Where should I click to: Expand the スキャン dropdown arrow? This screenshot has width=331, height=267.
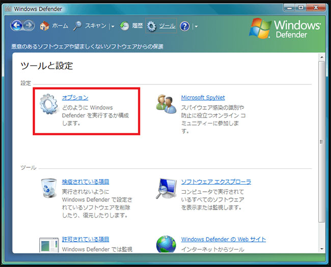(113, 26)
